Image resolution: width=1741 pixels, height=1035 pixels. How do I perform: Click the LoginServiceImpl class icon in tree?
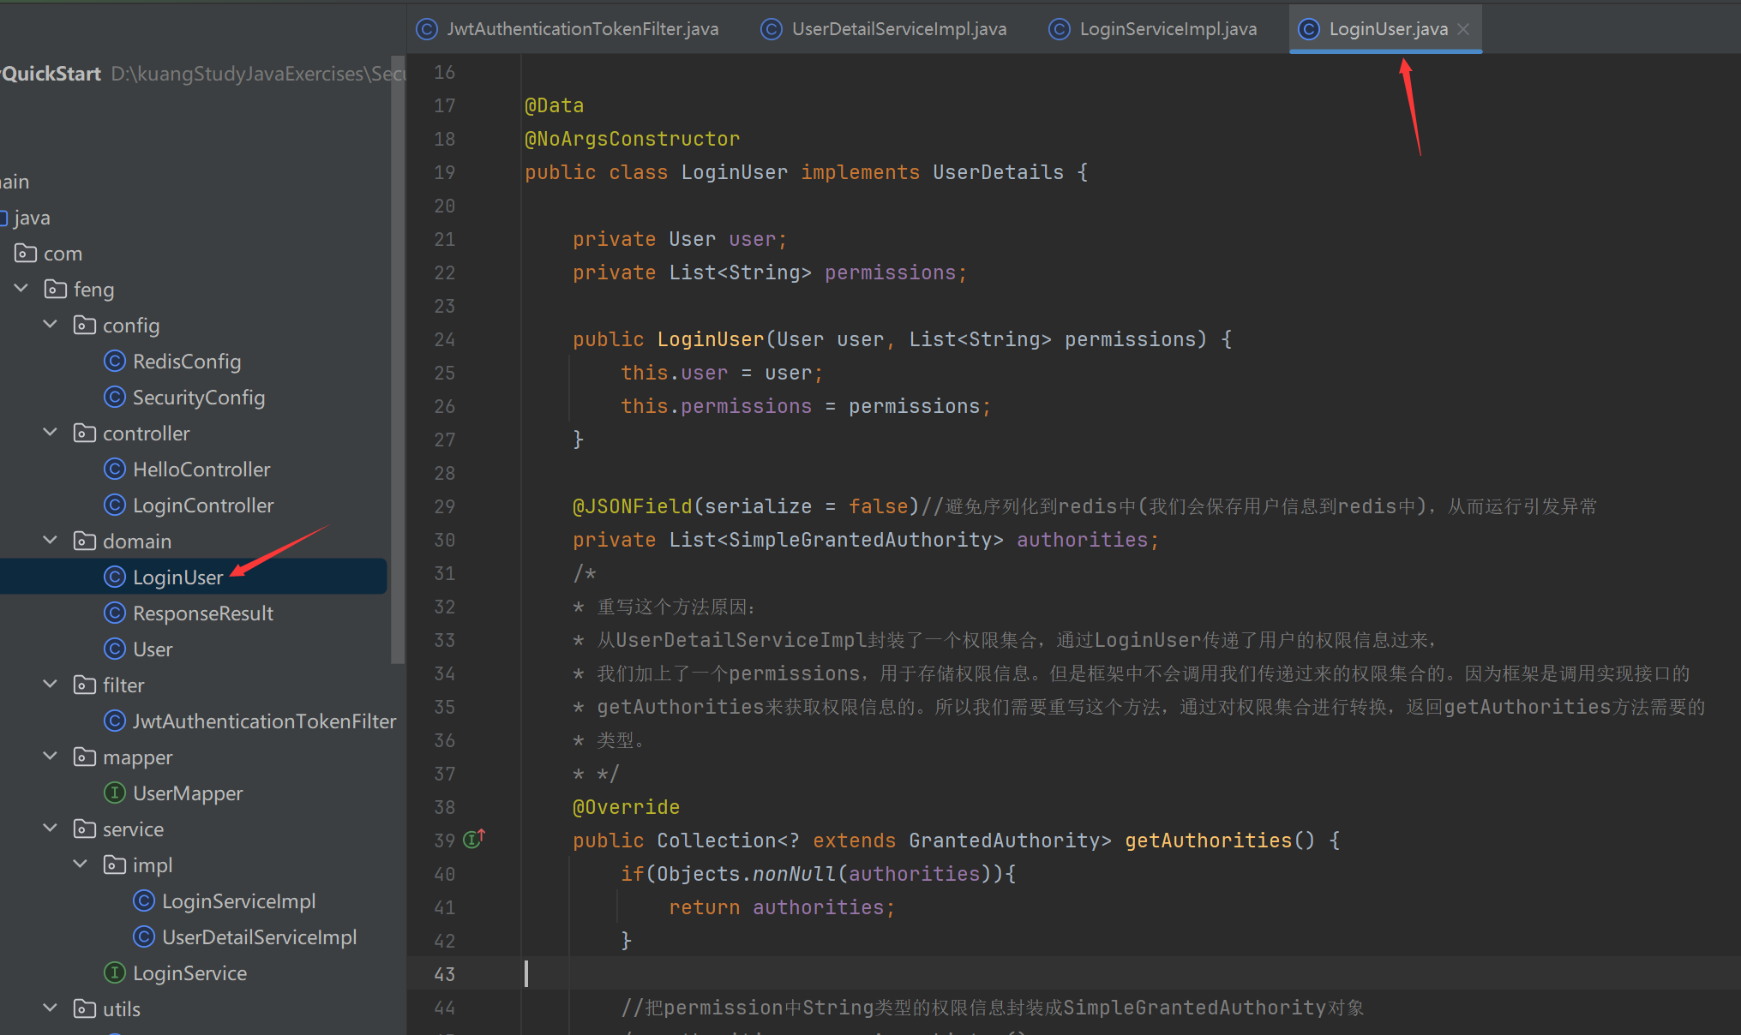tap(144, 900)
